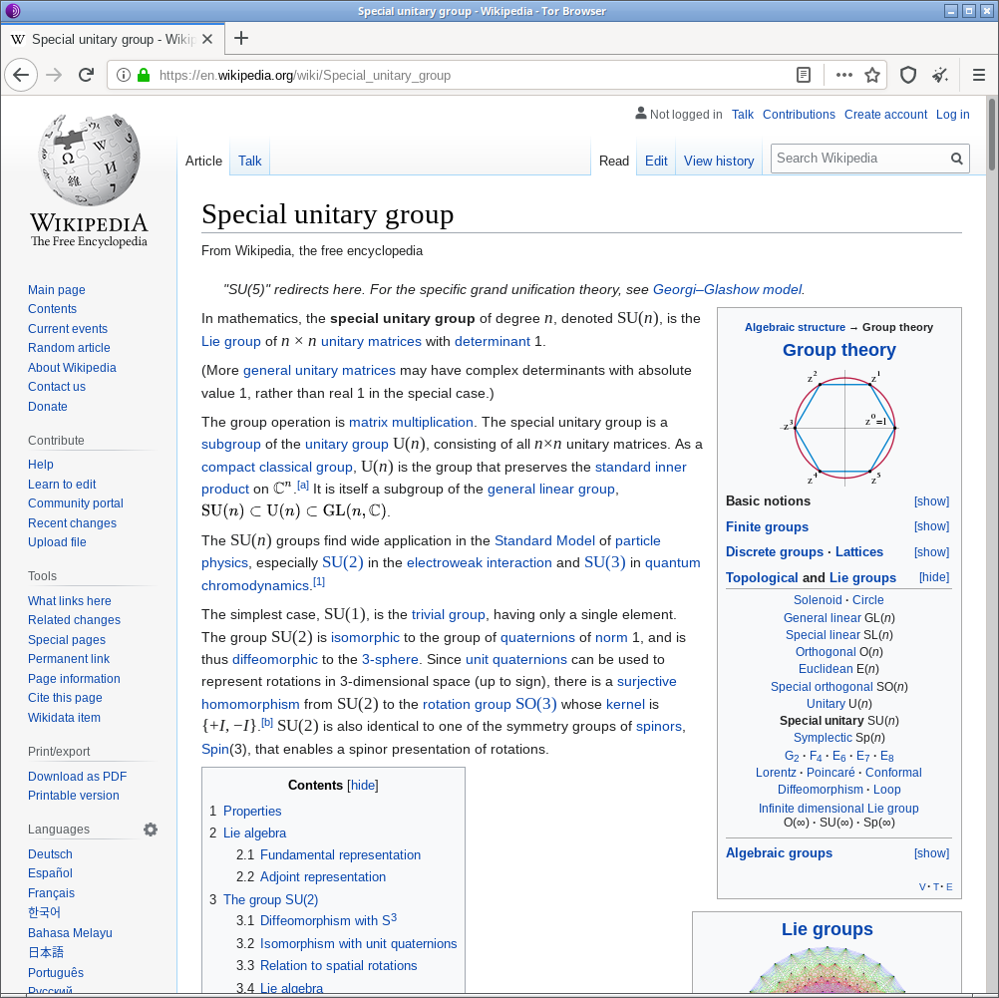Open the View history tab

[718, 161]
